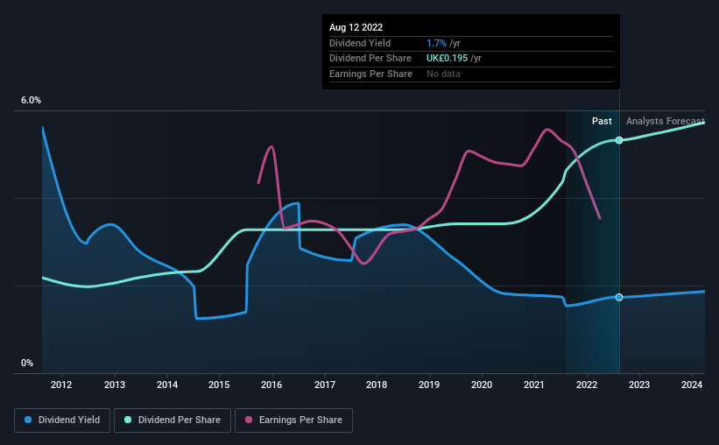Click the 6.0% y-axis label
This screenshot has height=445, width=719.
coord(31,101)
